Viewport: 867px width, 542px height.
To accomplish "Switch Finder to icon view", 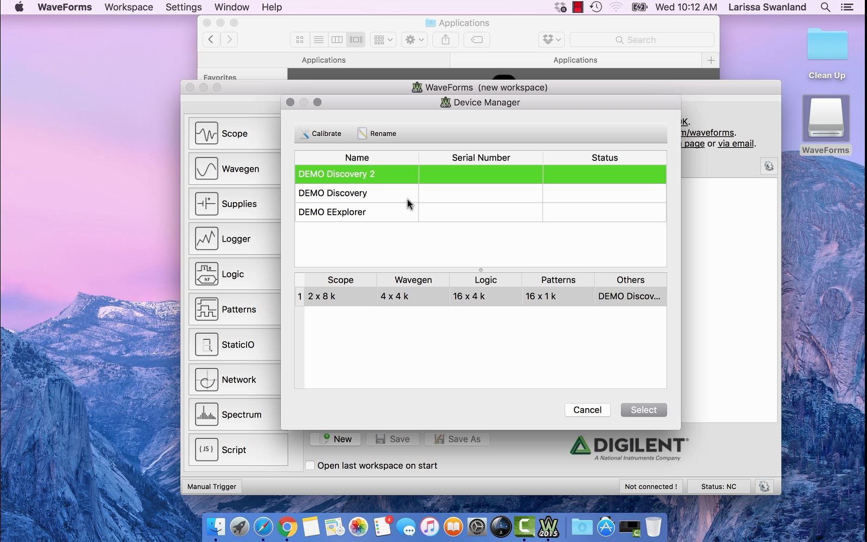I will click(300, 40).
